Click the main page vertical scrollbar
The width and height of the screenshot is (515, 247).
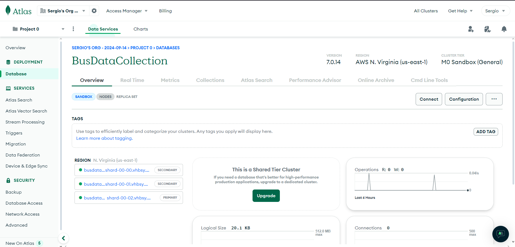(x=513, y=113)
